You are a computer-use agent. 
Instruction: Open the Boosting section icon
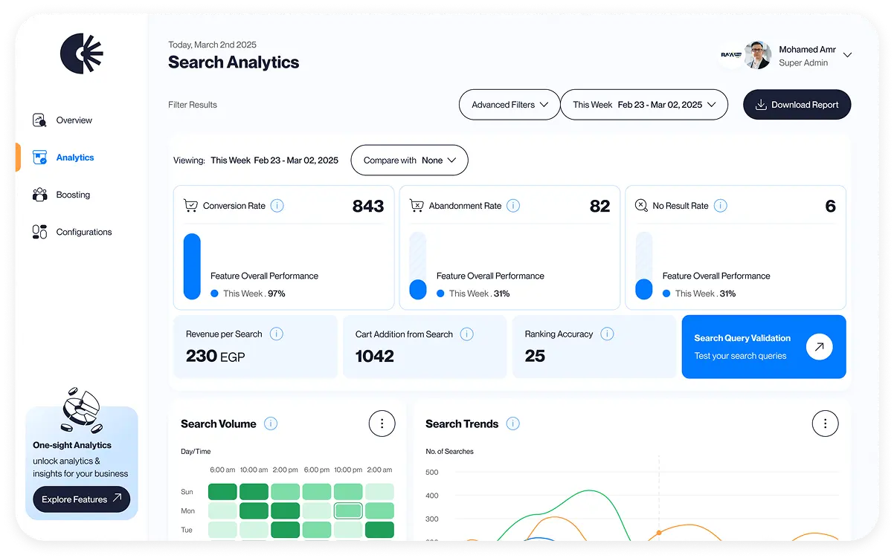[39, 194]
